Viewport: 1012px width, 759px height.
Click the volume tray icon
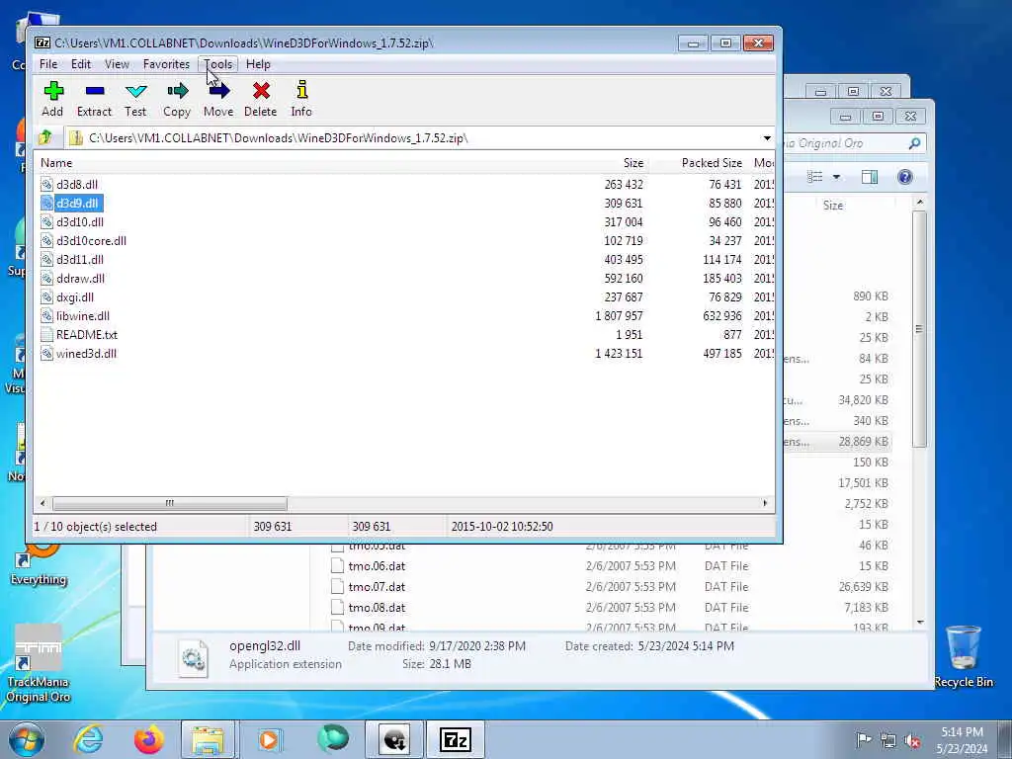point(912,740)
